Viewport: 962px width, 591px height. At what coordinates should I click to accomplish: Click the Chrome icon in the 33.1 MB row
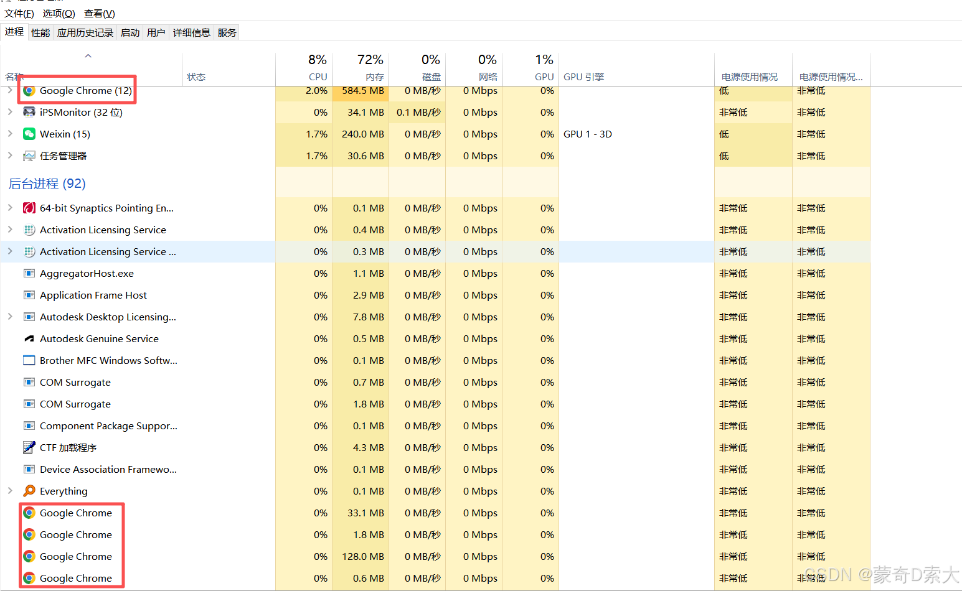(x=29, y=513)
